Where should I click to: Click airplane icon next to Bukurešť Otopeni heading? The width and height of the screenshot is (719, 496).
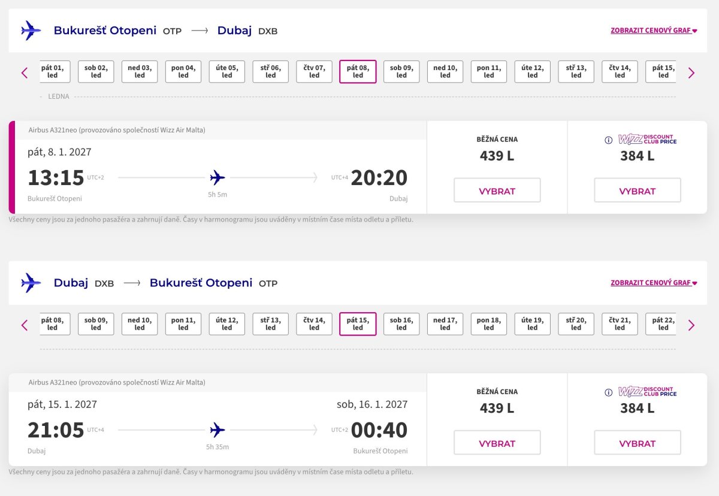click(31, 31)
